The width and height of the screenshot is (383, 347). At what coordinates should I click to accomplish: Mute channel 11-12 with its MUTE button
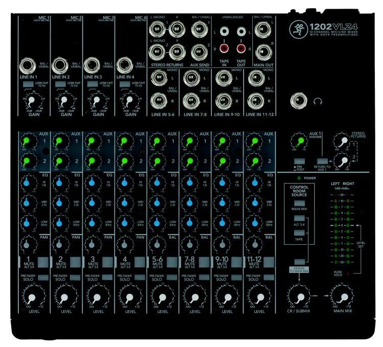tap(269, 262)
